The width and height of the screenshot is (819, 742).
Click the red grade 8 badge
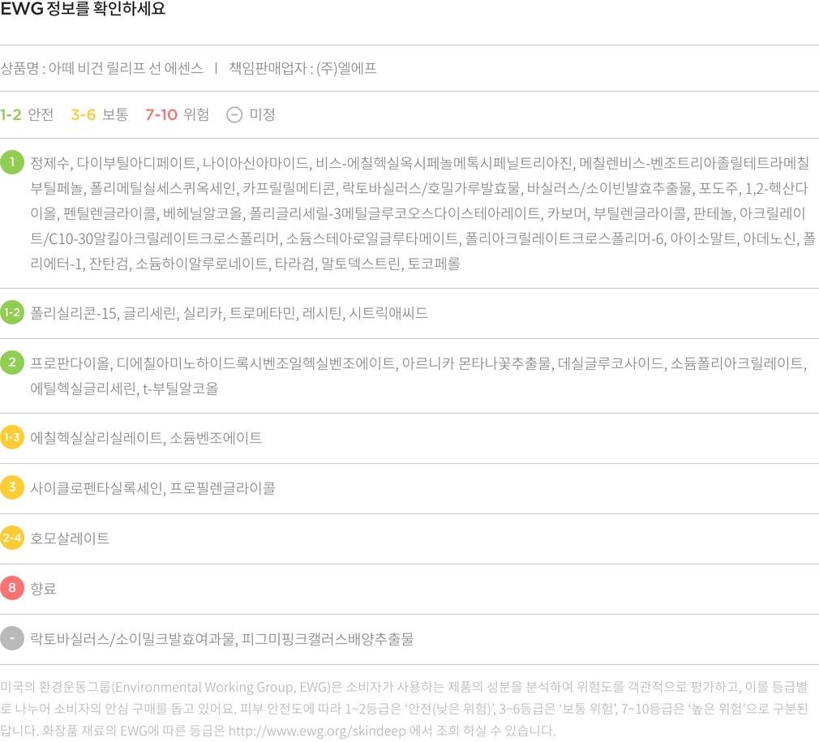12,588
